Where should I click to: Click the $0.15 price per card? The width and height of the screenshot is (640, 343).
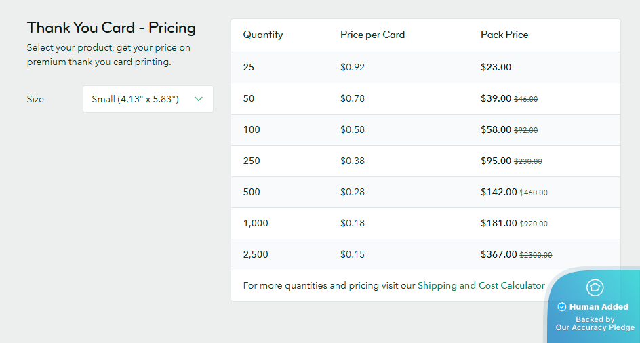[353, 254]
